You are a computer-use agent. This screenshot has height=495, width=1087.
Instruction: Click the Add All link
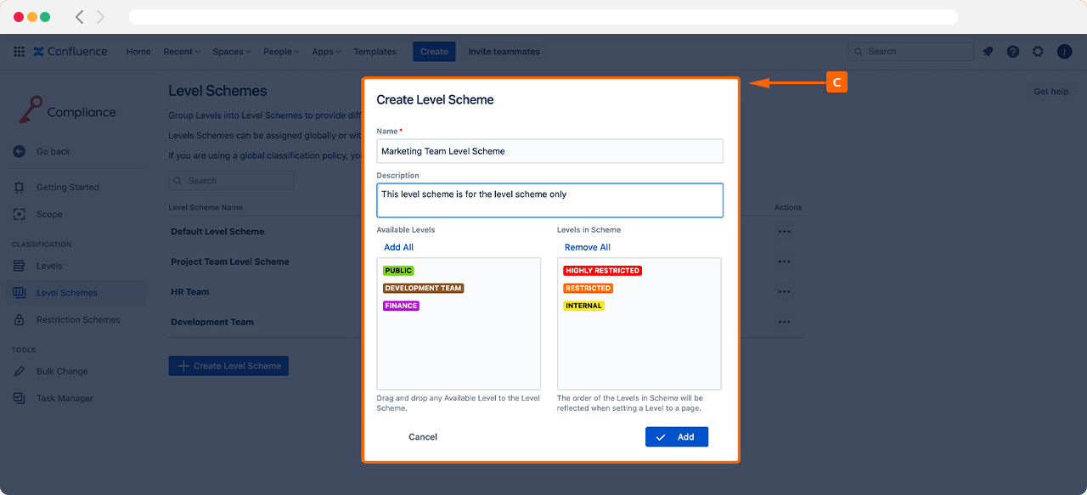coord(398,247)
